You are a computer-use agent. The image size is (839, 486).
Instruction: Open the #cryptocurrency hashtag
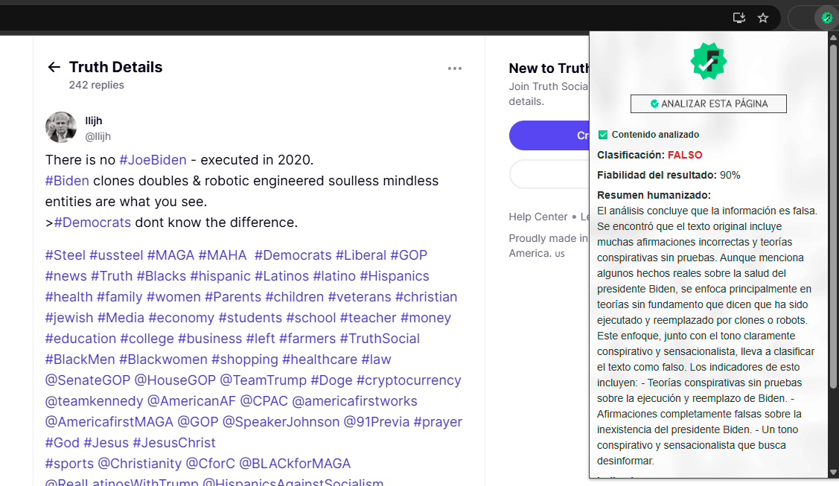click(x=409, y=380)
